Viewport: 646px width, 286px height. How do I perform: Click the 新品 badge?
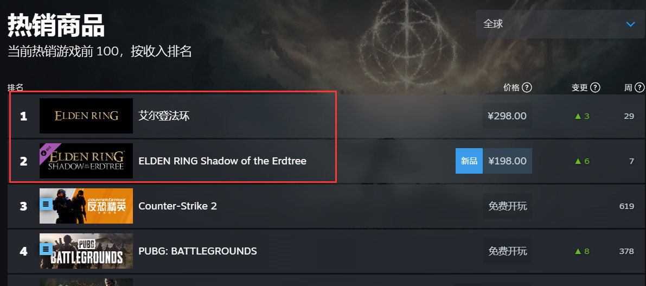click(469, 161)
